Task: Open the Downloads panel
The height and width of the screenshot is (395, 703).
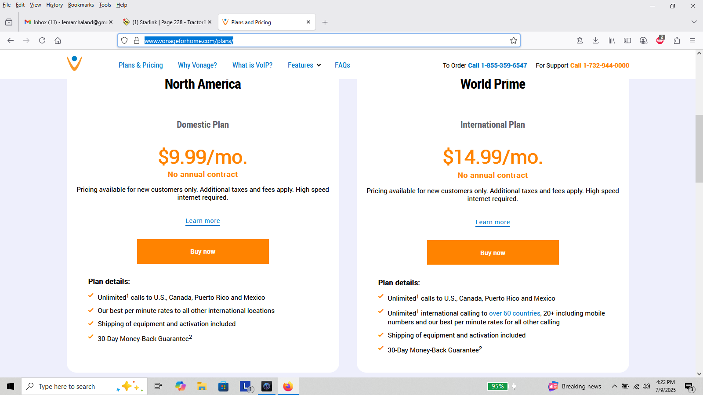Action: click(x=596, y=40)
